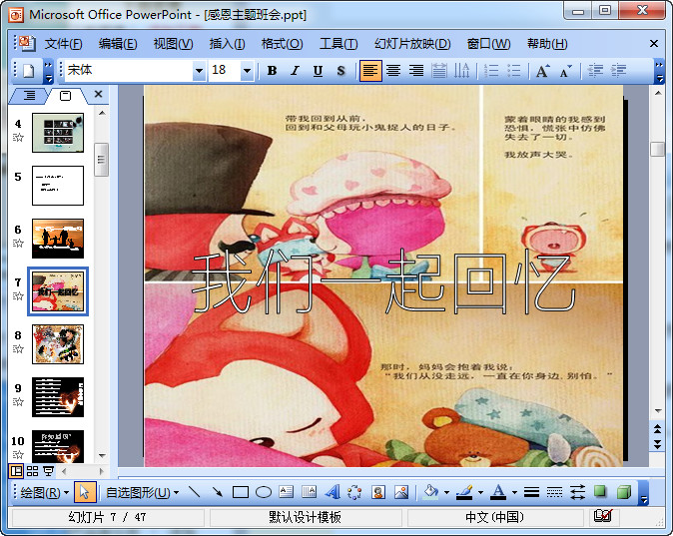The height and width of the screenshot is (536, 673).
Task: Select the Line drawing tool
Action: coord(195,492)
